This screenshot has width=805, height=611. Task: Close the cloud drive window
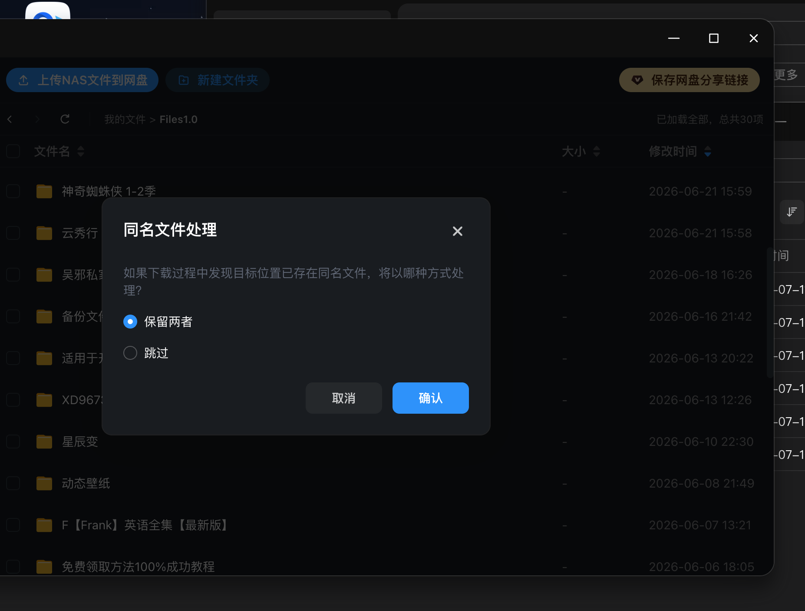754,38
